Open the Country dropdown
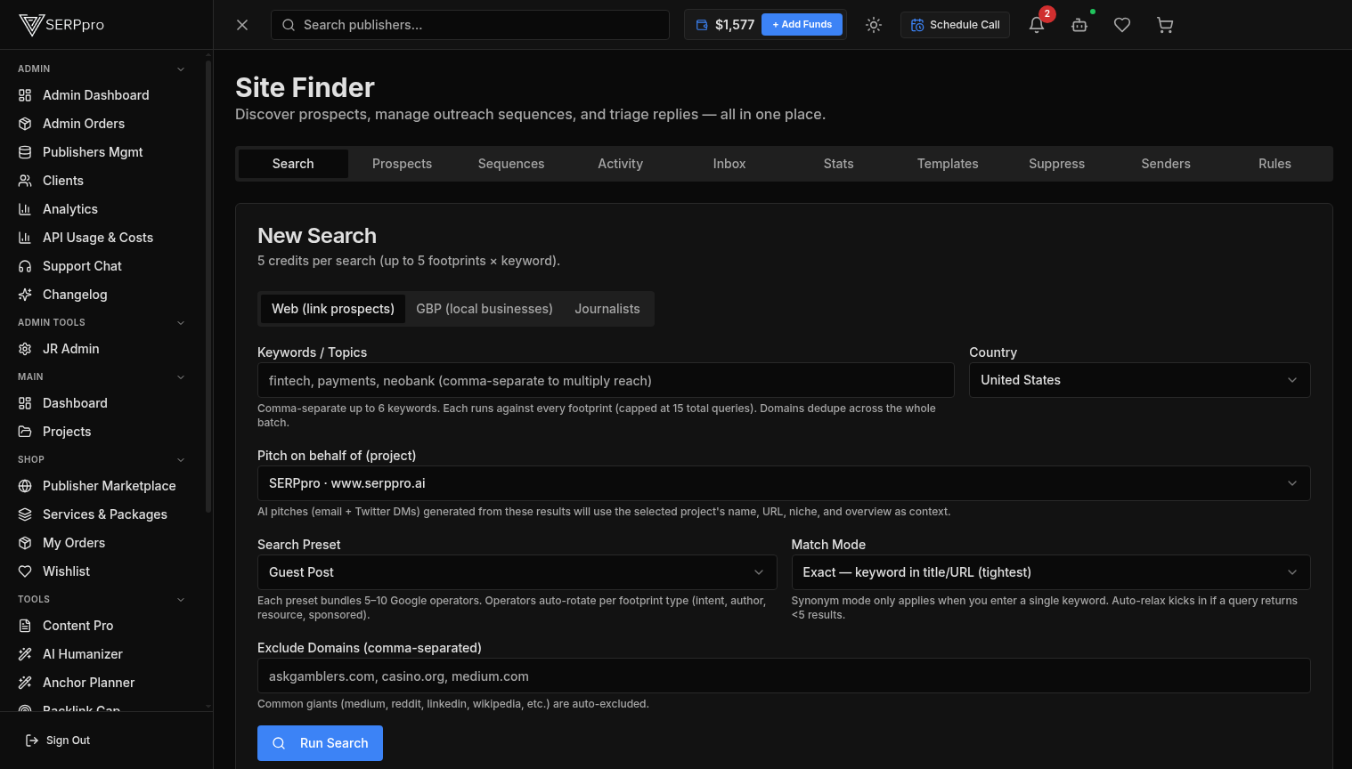 click(x=1139, y=380)
